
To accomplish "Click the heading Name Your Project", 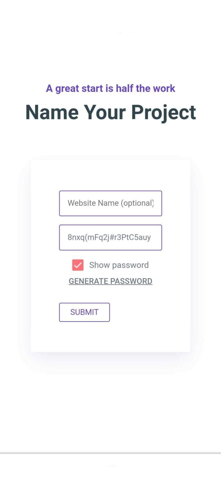I will click(x=110, y=112).
